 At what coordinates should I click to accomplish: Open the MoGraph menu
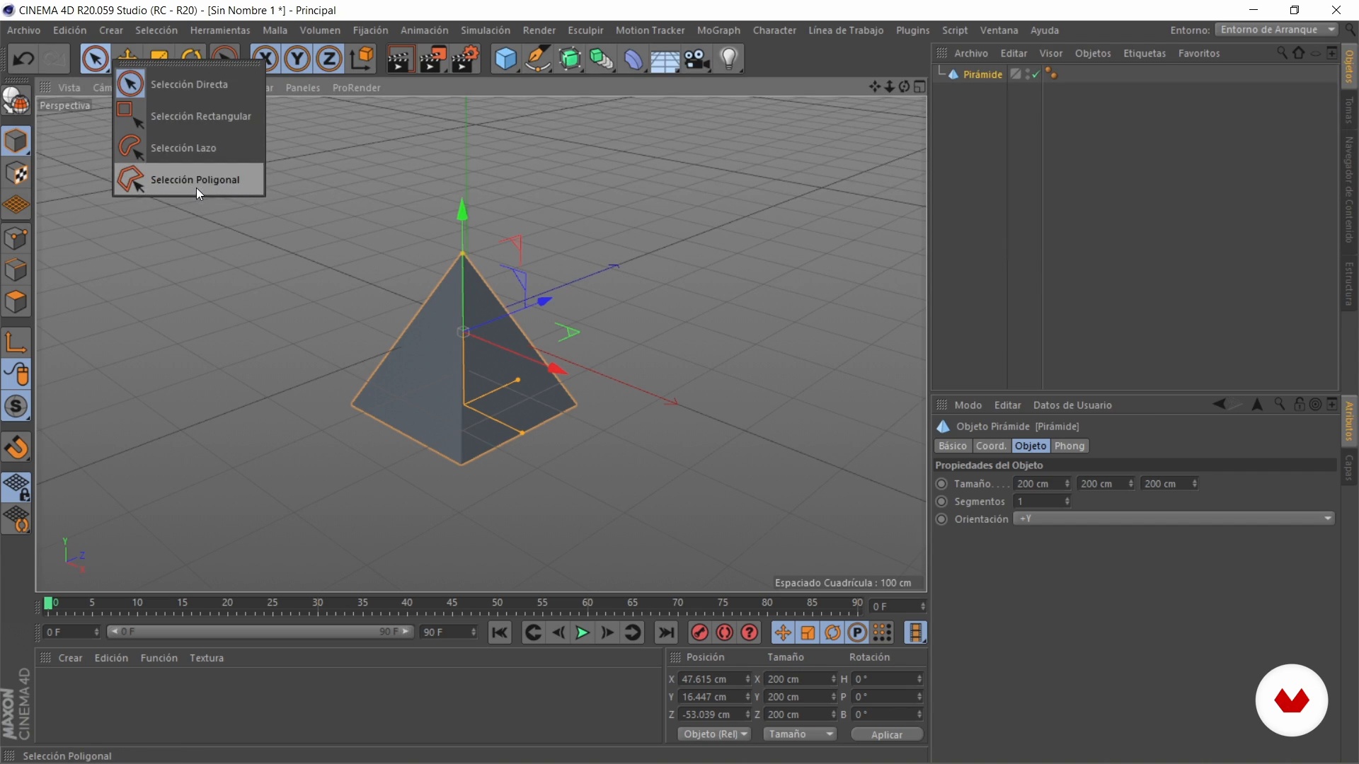pyautogui.click(x=718, y=30)
